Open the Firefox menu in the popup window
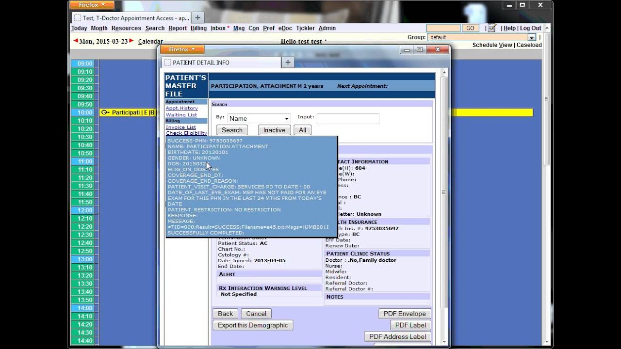This screenshot has height=349, width=621. 182,49
